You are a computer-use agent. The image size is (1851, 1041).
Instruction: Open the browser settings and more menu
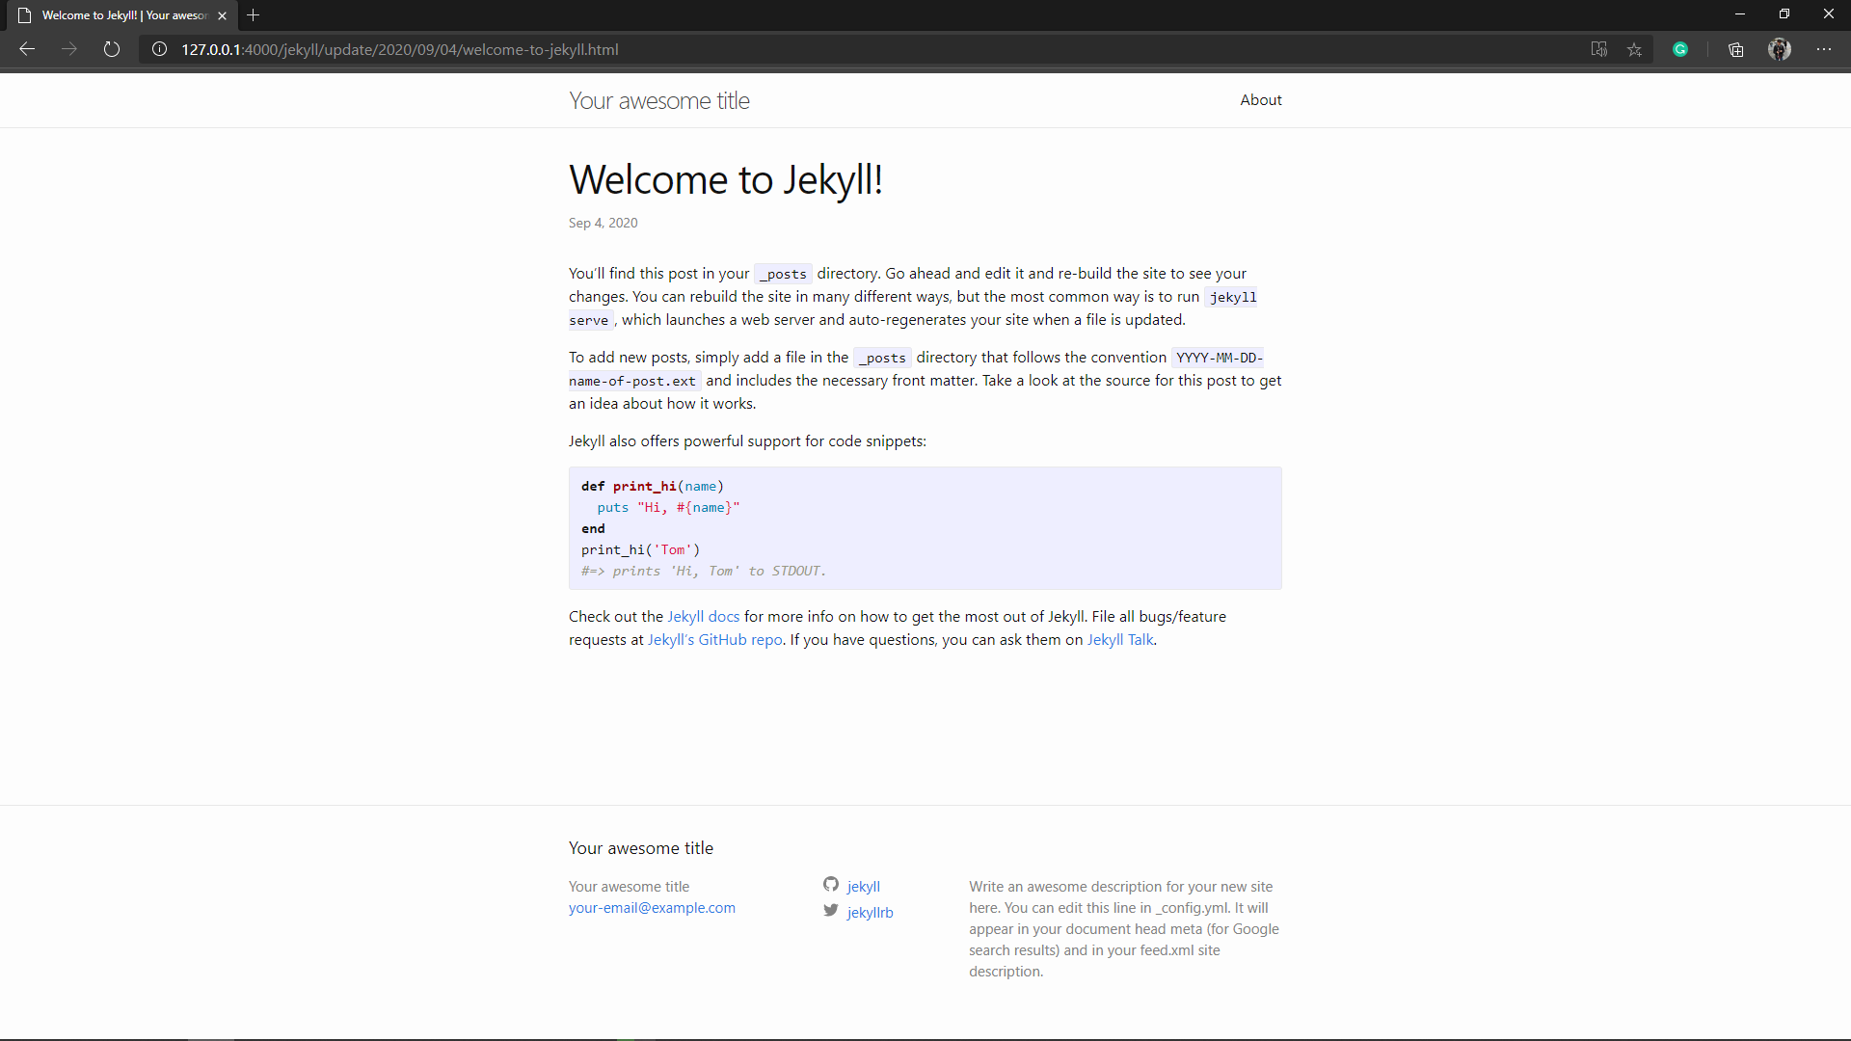coord(1824,49)
